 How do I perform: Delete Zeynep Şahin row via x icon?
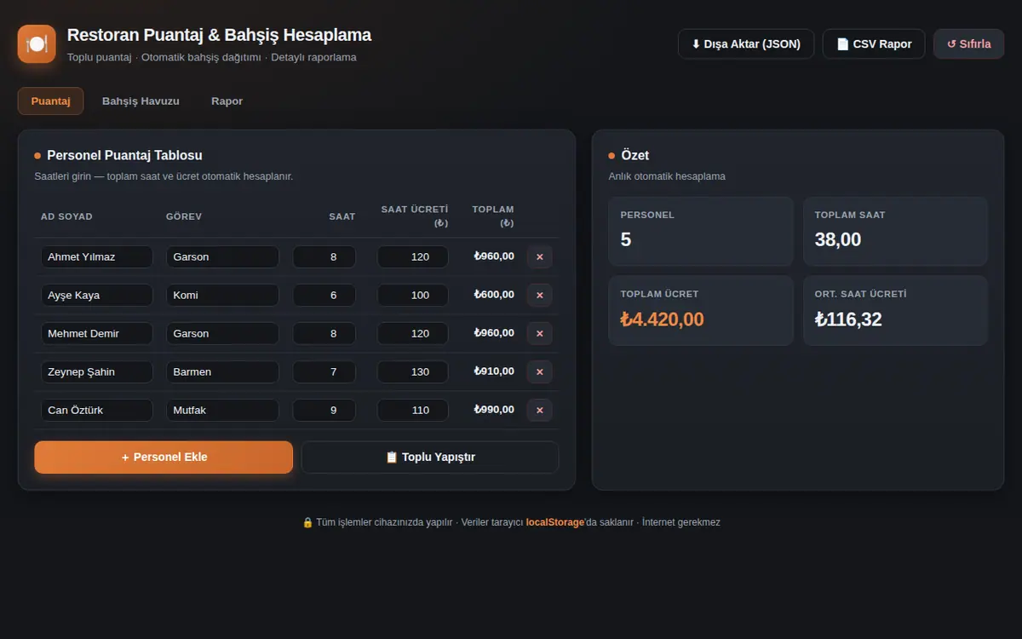pos(540,372)
